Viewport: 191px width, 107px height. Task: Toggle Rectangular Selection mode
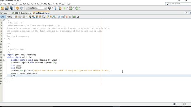tap(44, 17)
